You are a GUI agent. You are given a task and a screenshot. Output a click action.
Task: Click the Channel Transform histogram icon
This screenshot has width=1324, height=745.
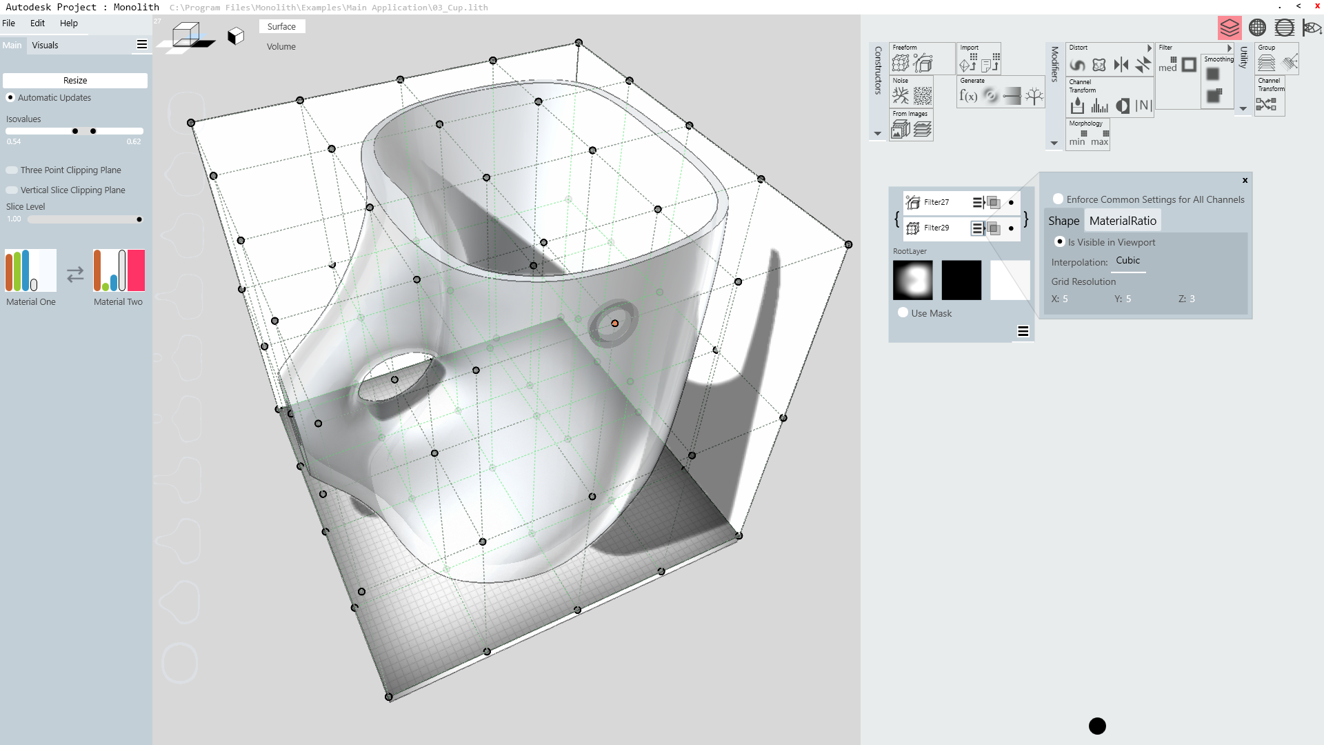pos(1100,106)
